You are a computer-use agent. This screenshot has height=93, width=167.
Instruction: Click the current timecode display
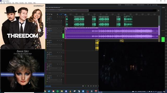pyautogui.click(x=48, y=86)
